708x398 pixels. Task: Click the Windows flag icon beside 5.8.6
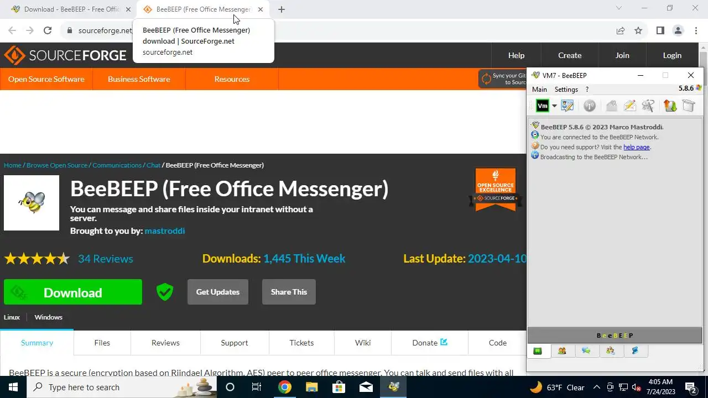[699, 88]
